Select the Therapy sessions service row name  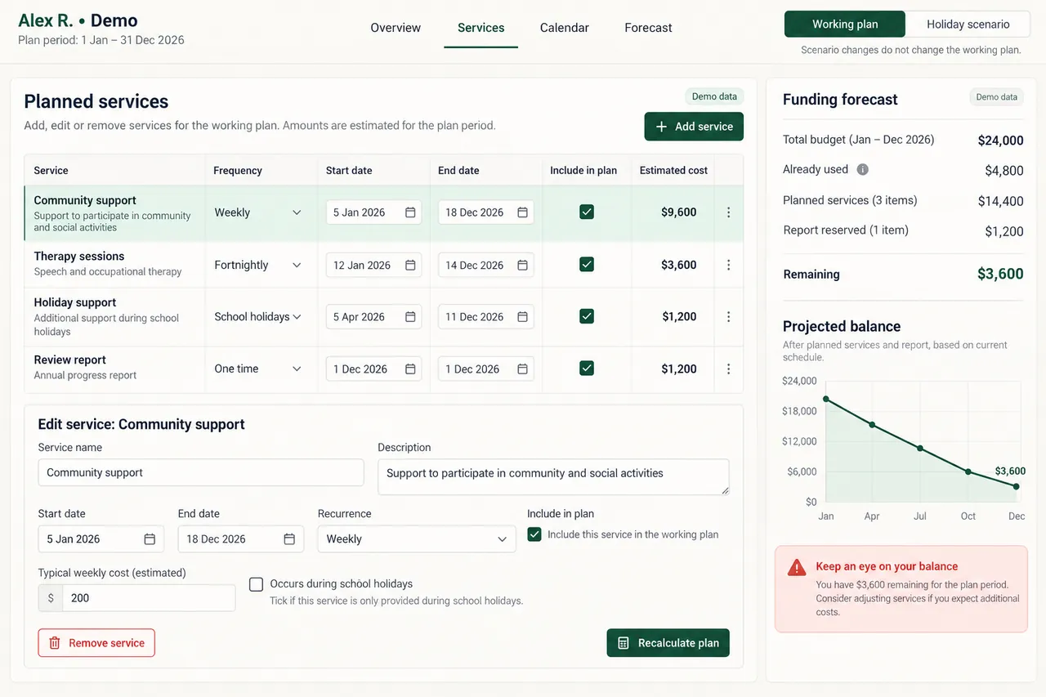(x=79, y=257)
